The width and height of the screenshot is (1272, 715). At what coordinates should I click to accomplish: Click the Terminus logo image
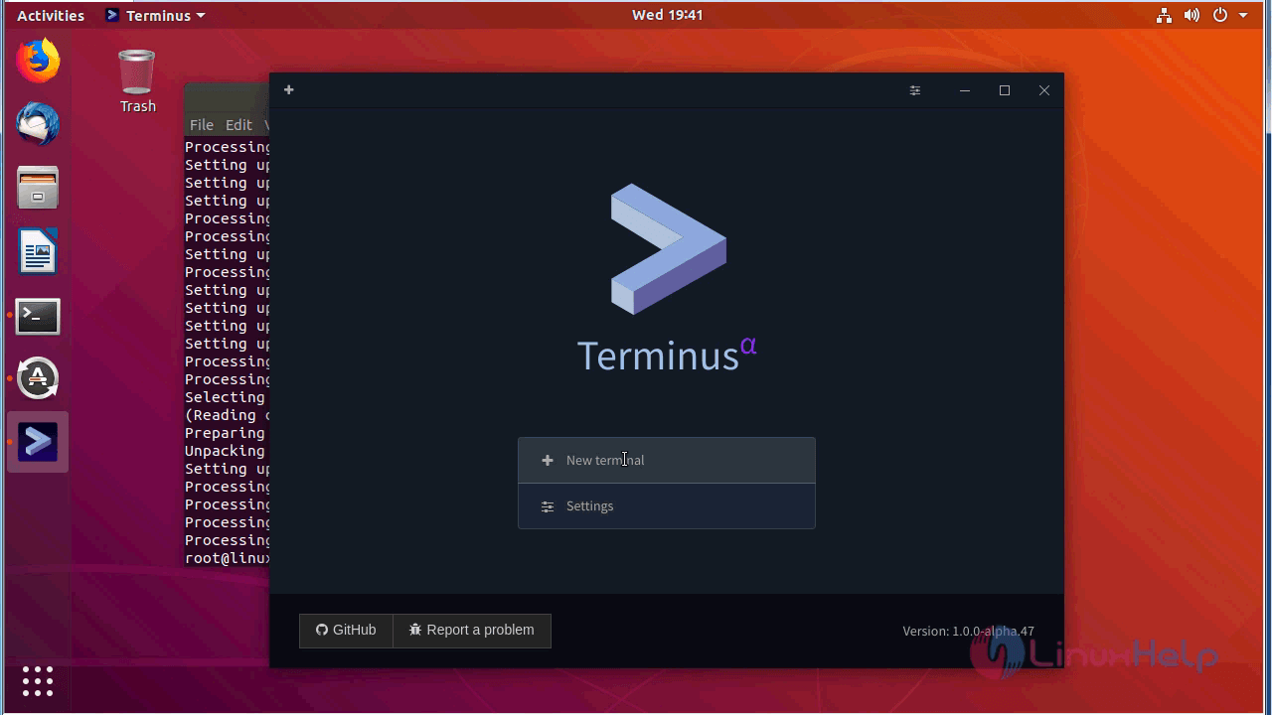pyautogui.click(x=668, y=249)
